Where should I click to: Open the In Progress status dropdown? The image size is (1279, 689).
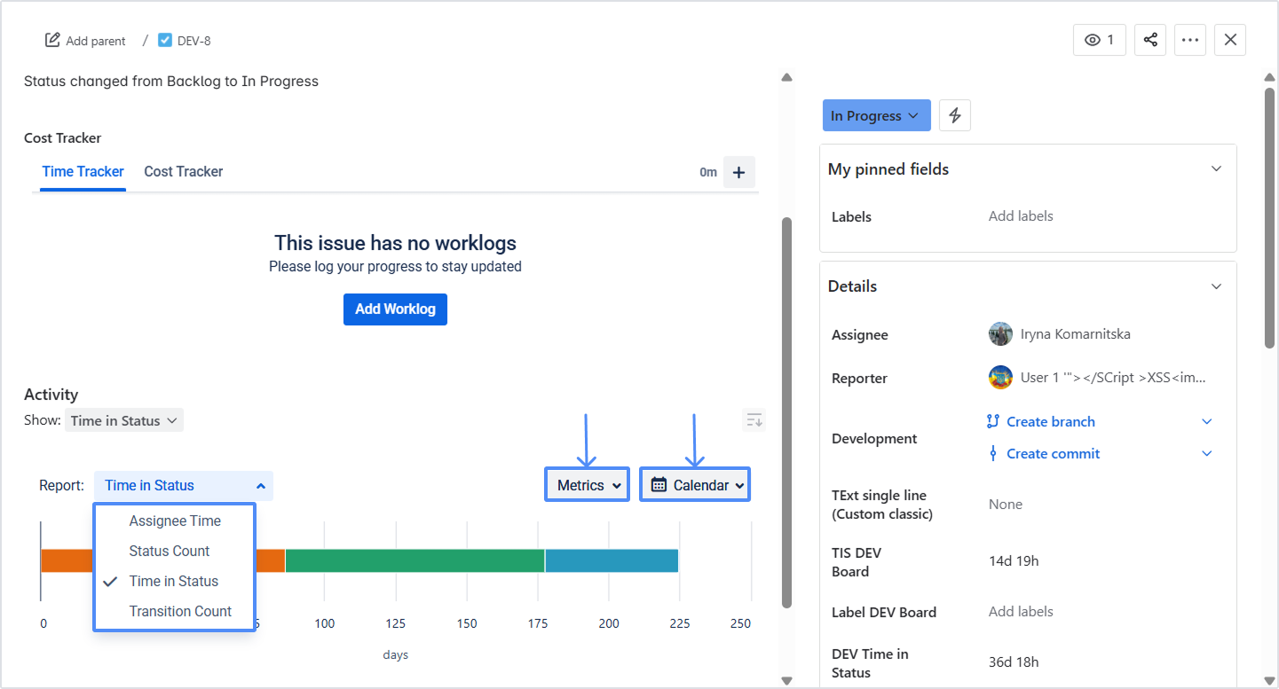pyautogui.click(x=876, y=115)
